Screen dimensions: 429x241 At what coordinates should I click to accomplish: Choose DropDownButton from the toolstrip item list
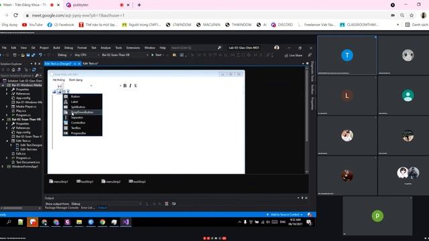(82, 112)
